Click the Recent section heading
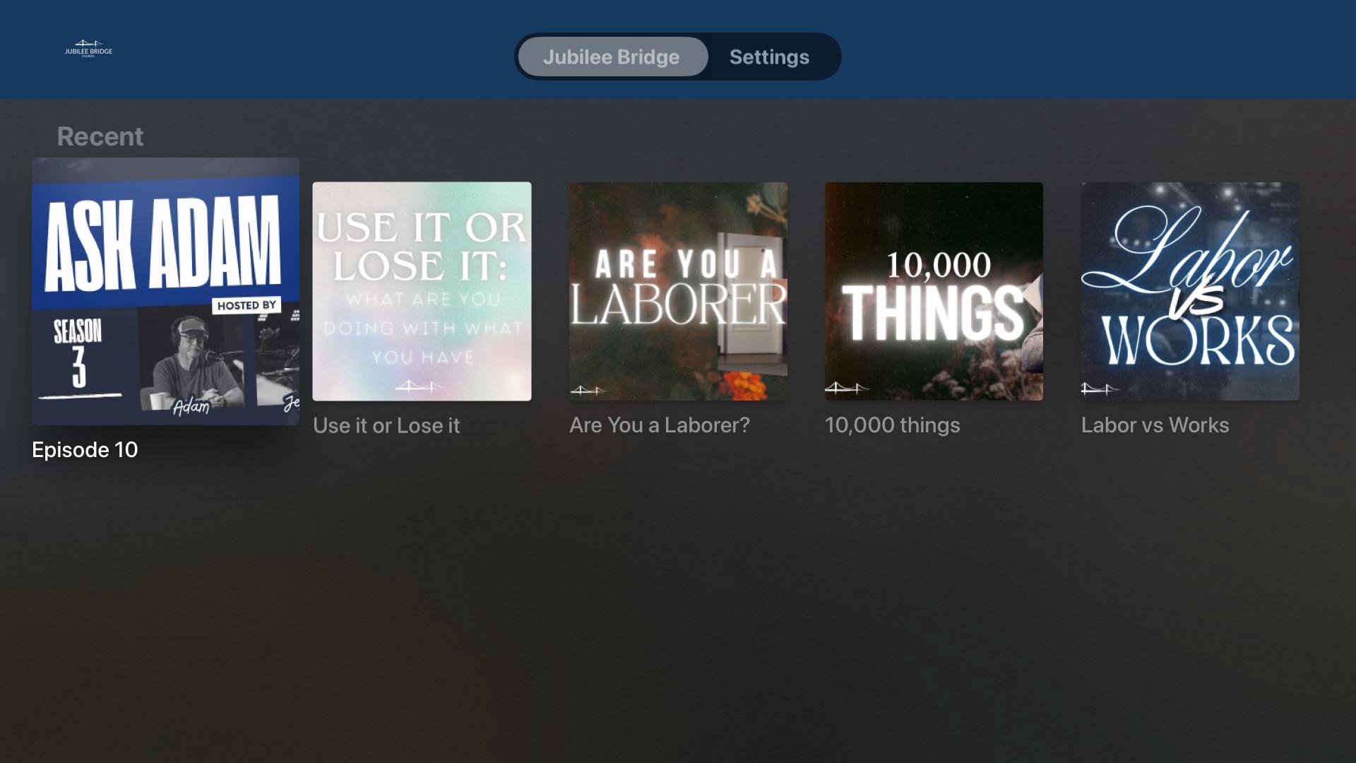 pyautogui.click(x=100, y=136)
